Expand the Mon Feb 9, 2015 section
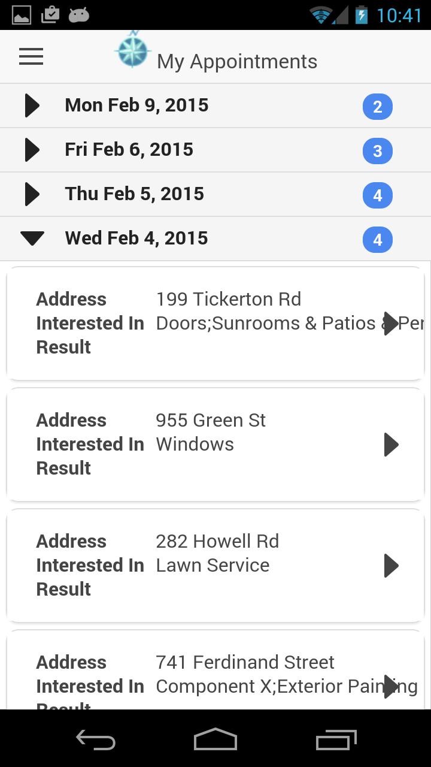 click(32, 105)
